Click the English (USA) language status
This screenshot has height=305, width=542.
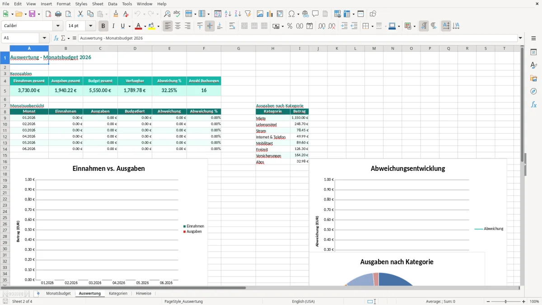click(303, 301)
